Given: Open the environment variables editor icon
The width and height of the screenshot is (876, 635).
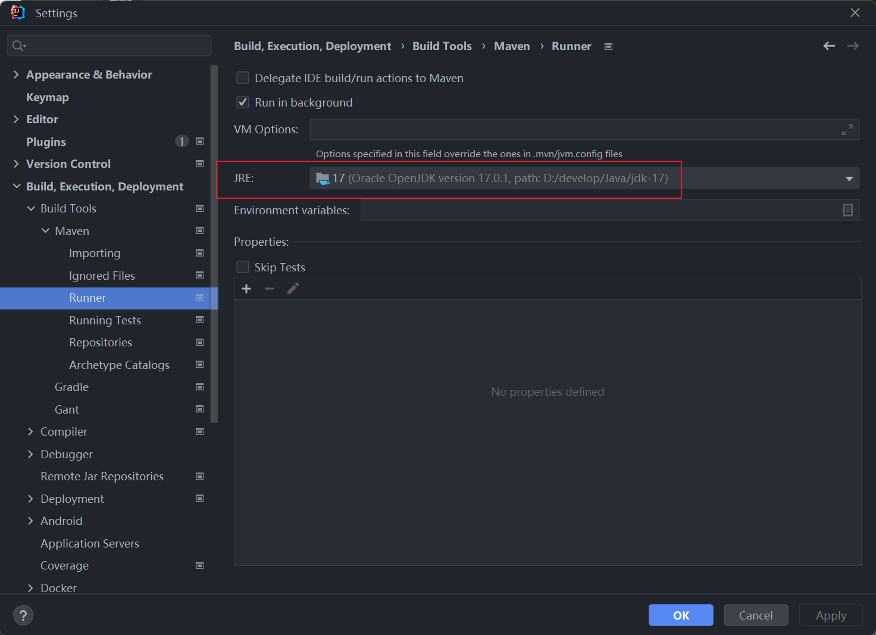Looking at the screenshot, I should (x=847, y=210).
